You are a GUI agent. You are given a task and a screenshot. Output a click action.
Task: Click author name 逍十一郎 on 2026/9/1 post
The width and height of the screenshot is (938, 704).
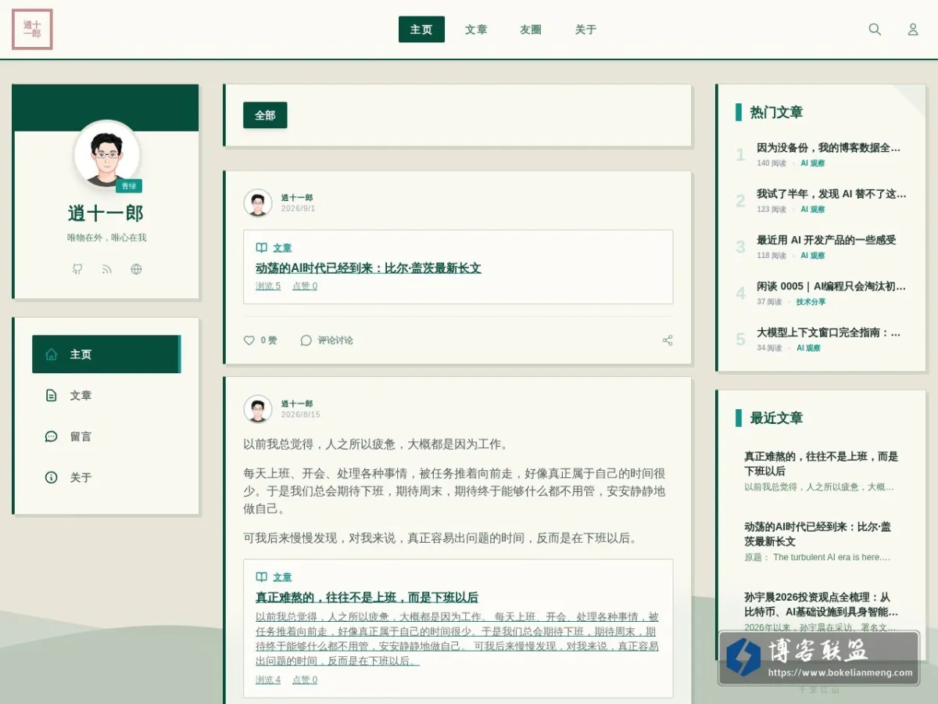coord(297,198)
